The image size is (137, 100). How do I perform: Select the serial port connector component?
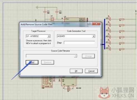pyautogui.click(x=47, y=82)
